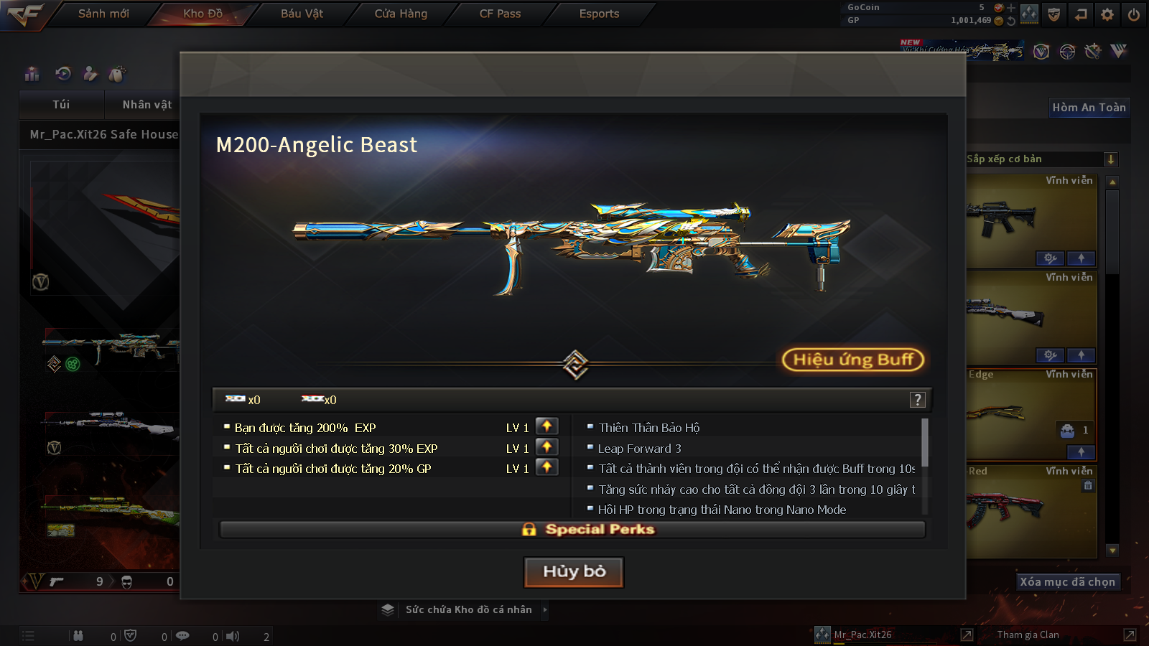Open the CF Pass tab
Viewport: 1149px width, 646px height.
500,14
